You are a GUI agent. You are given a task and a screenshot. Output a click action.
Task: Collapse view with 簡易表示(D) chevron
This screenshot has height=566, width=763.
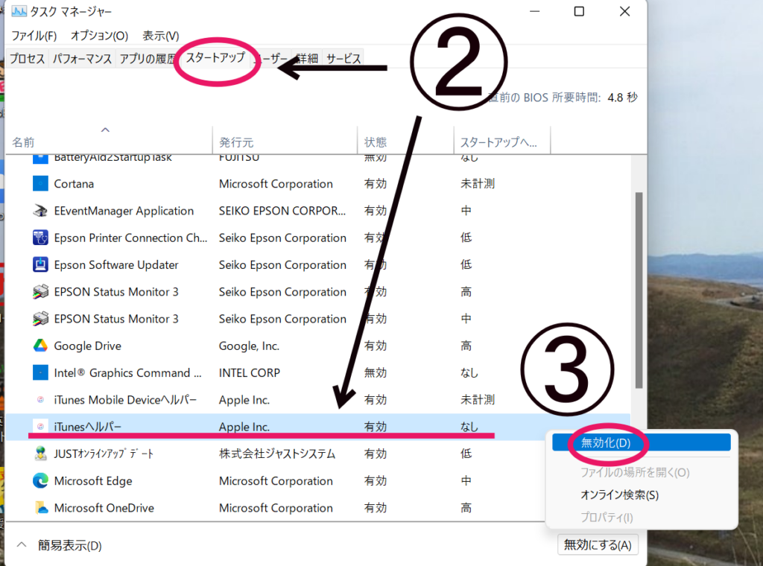coord(22,545)
